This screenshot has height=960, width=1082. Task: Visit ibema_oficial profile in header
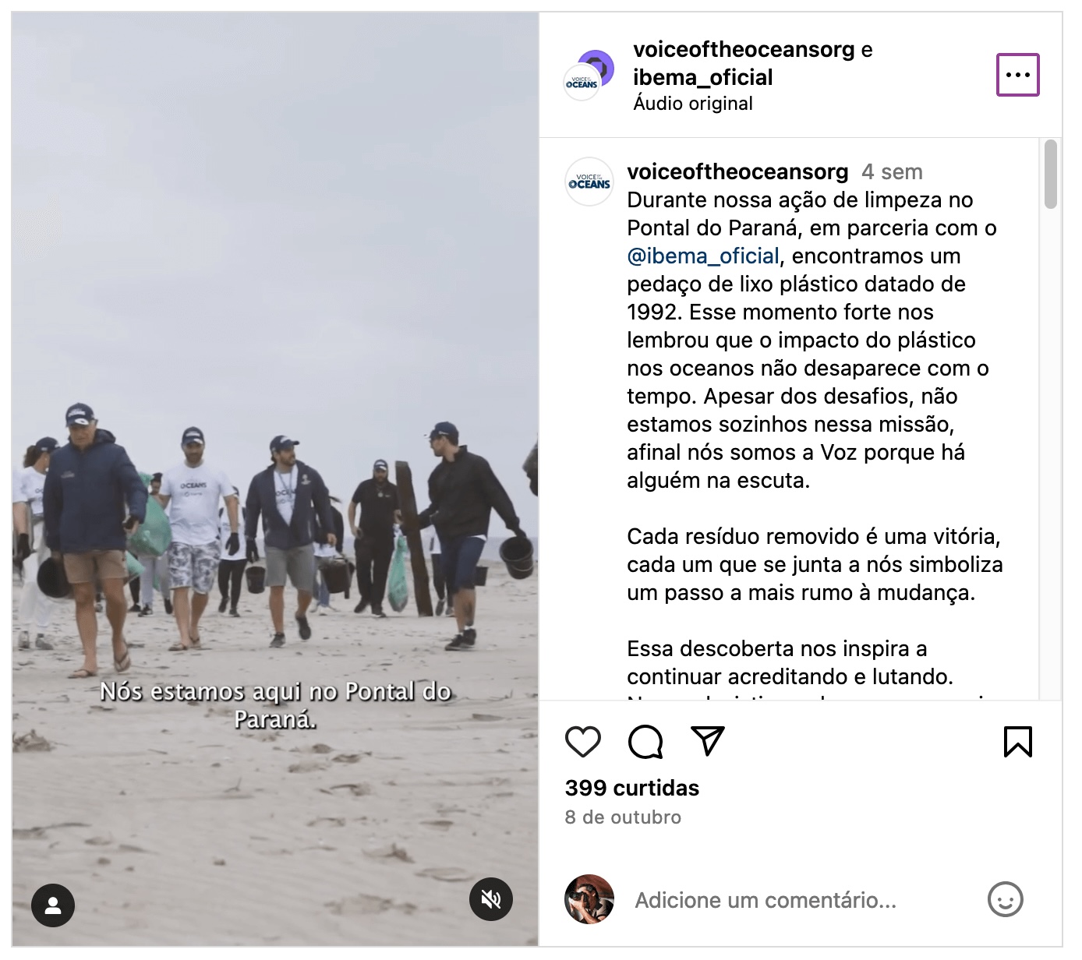(x=702, y=78)
